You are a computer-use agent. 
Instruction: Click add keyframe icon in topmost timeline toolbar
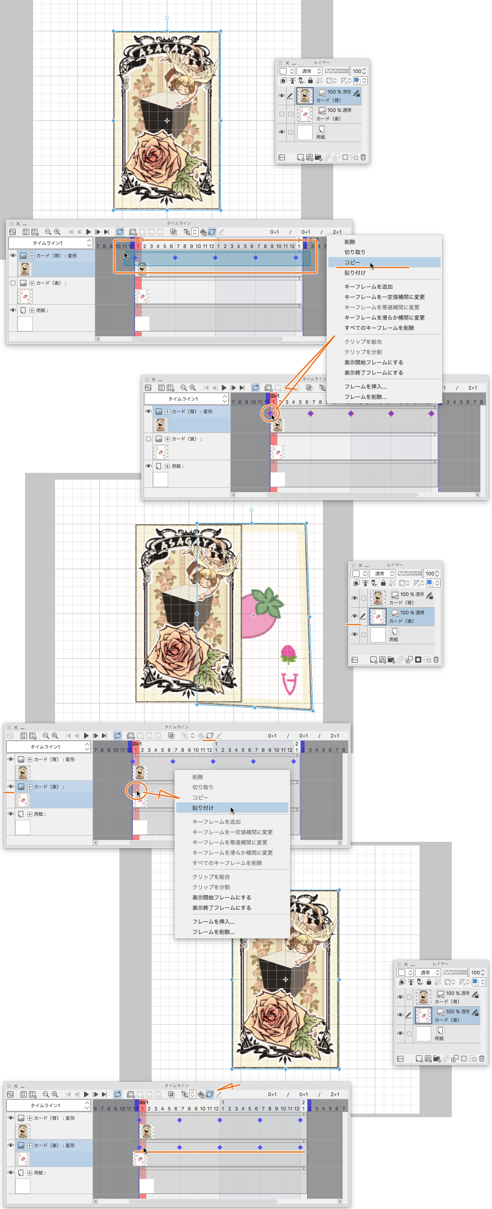tap(187, 232)
